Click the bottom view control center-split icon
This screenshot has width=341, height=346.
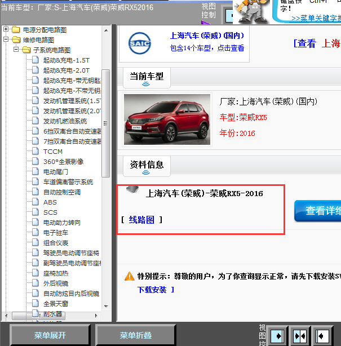[299, 336]
